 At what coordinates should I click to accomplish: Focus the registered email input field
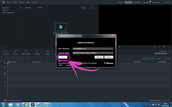[x=93, y=49]
